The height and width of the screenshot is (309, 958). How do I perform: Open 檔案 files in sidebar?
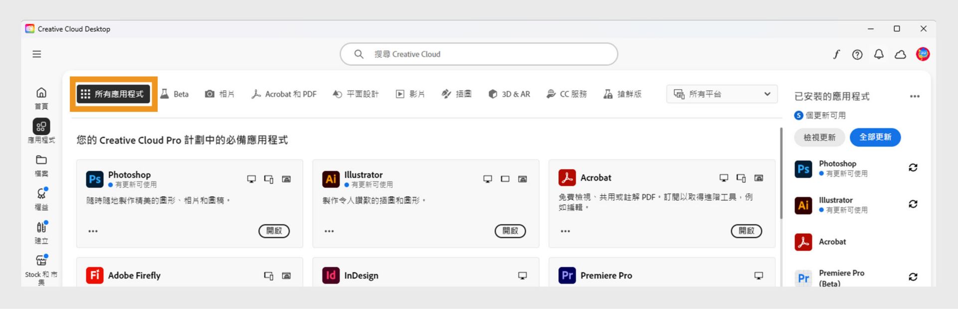pos(41,166)
